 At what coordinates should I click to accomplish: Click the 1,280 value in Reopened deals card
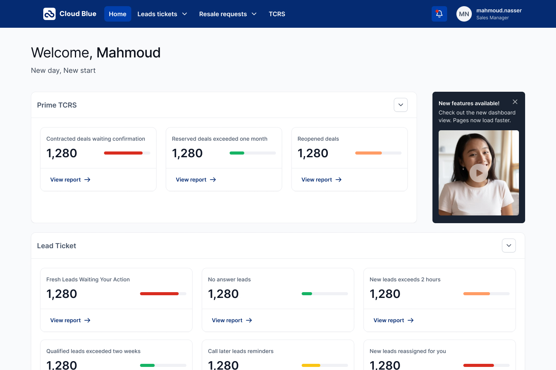pyautogui.click(x=313, y=153)
